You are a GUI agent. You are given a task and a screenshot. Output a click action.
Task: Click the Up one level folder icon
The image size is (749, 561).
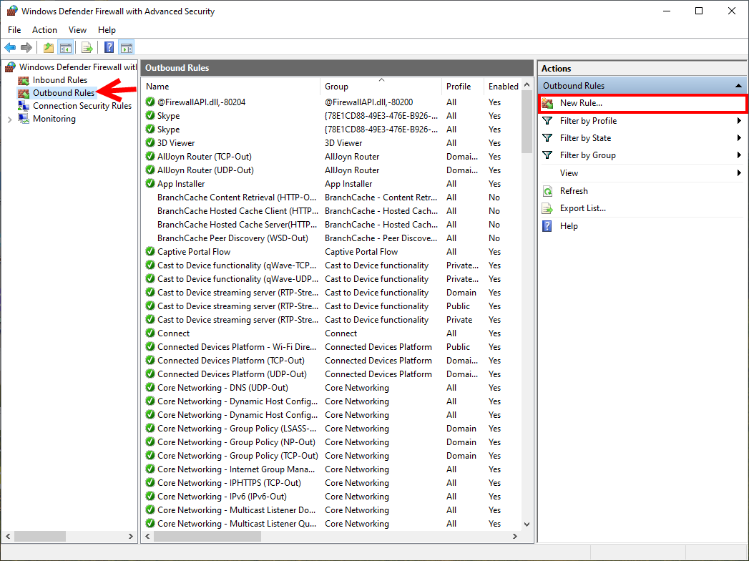pyautogui.click(x=48, y=47)
